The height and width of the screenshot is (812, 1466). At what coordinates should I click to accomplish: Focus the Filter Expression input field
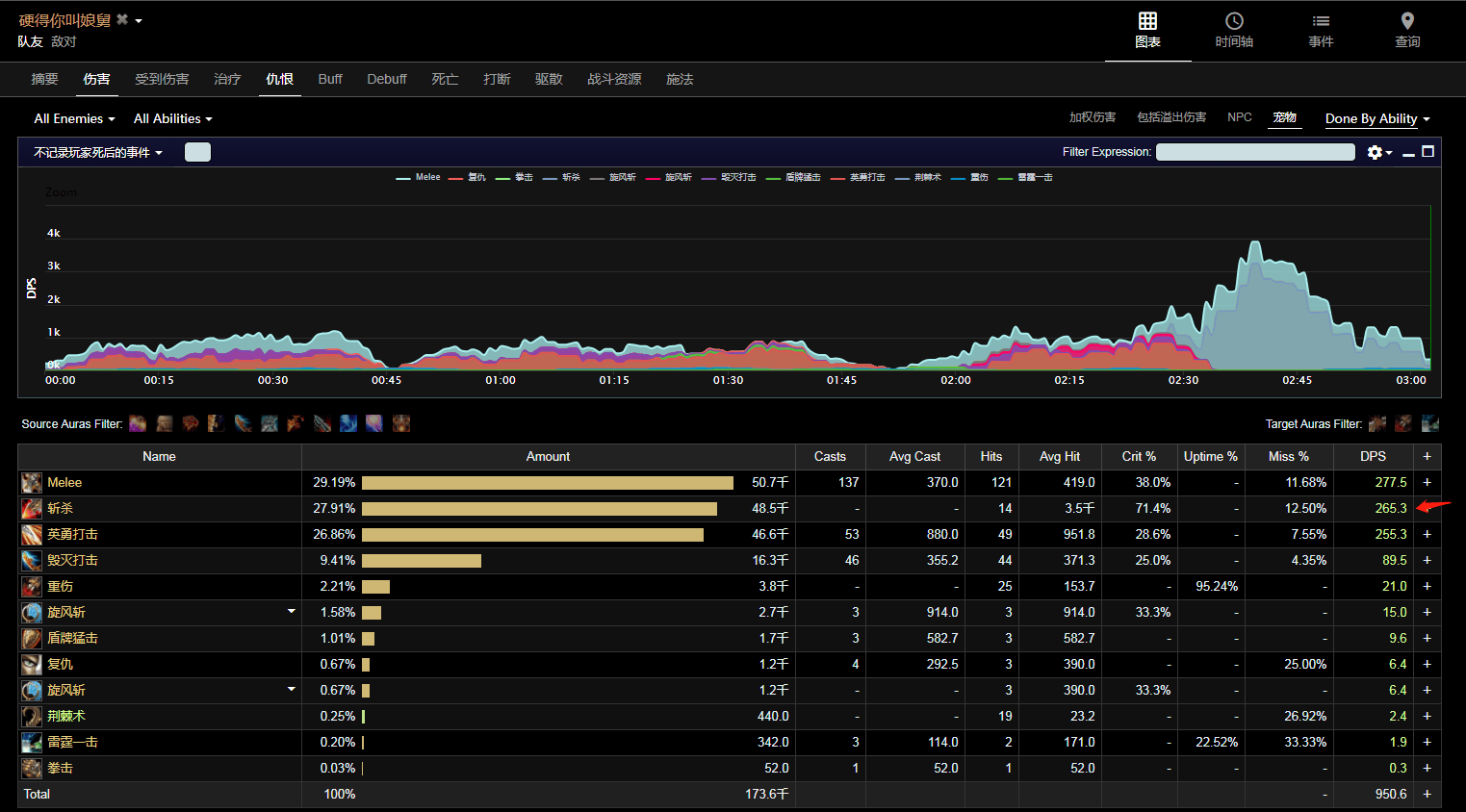(x=1255, y=152)
